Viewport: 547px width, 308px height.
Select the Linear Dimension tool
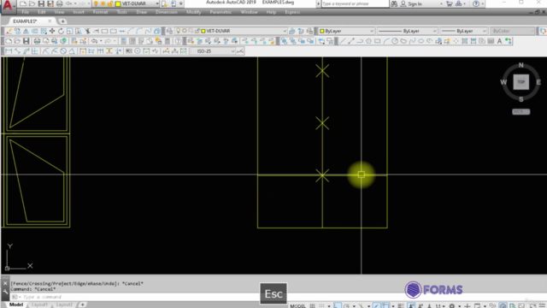(x=9, y=51)
